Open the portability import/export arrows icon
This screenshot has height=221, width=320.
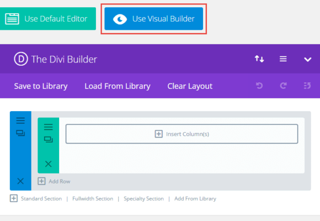point(259,59)
